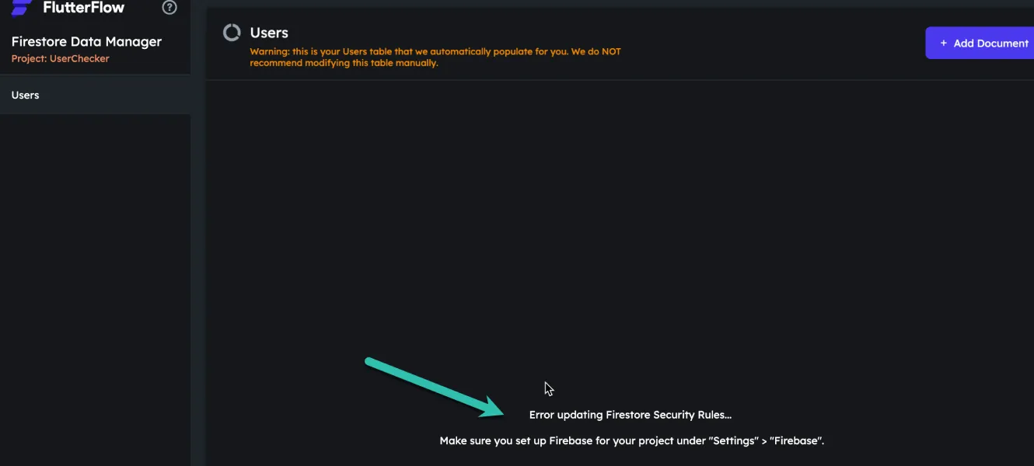Viewport: 1034px width, 466px height.
Task: Click the FlutterFlow brand name text
Action: [83, 8]
